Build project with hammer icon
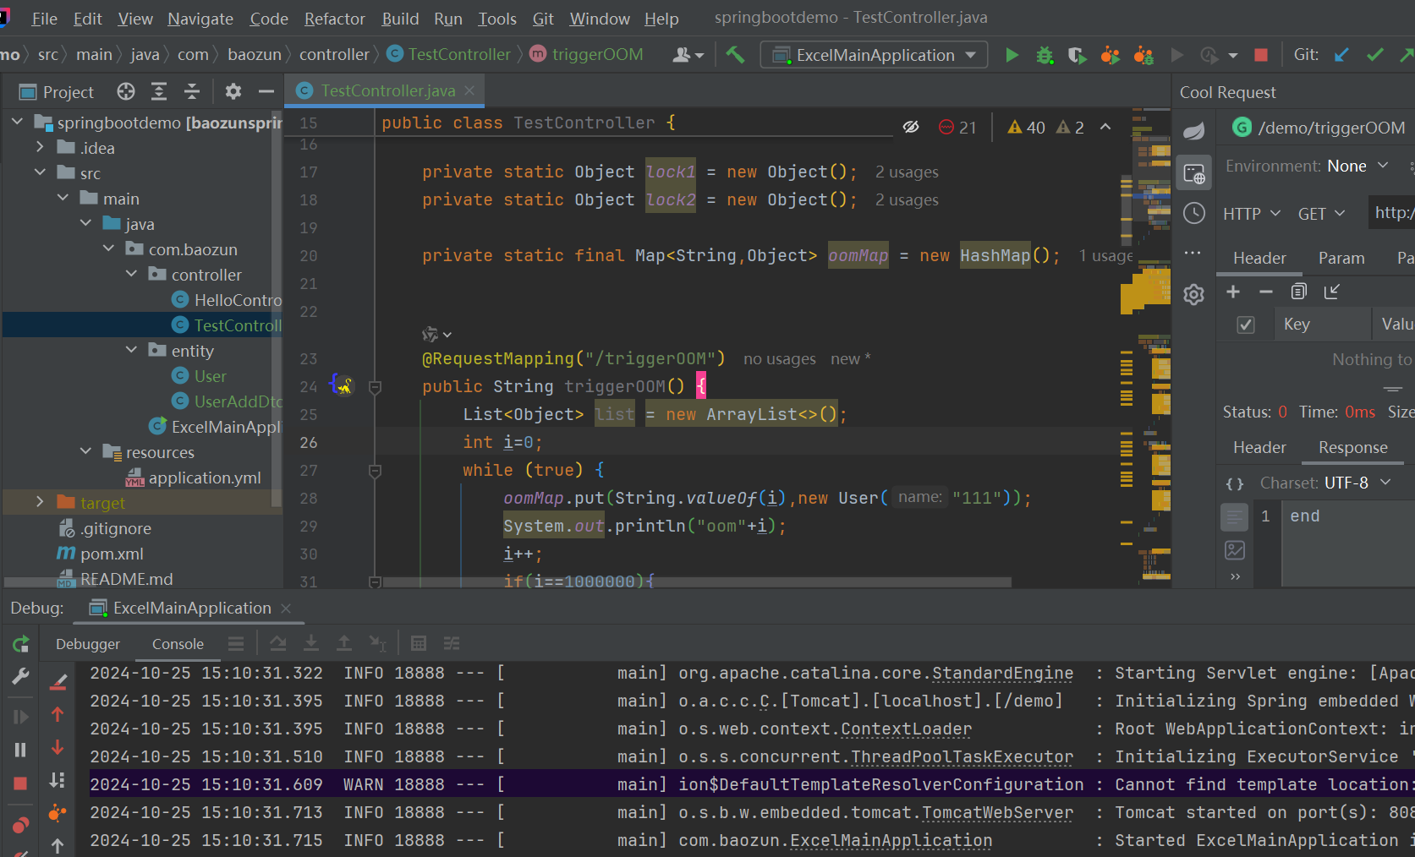The width and height of the screenshot is (1415, 857). 735,55
